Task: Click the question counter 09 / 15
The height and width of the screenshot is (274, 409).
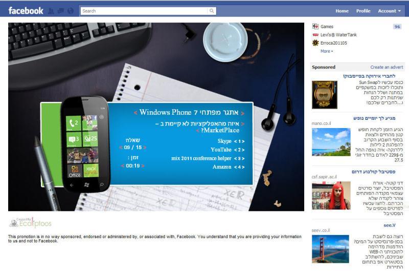Action: (133, 147)
